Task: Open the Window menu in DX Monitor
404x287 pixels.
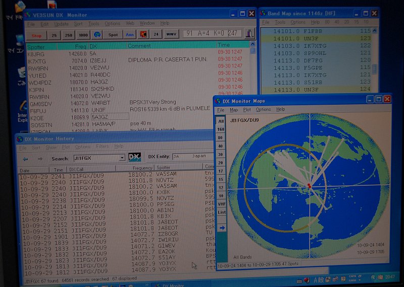Action: tap(147, 23)
